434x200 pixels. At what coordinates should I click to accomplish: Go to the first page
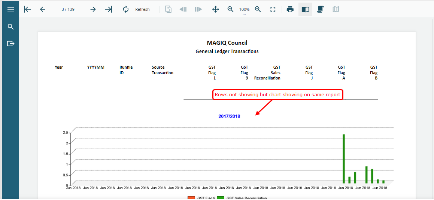27,9
